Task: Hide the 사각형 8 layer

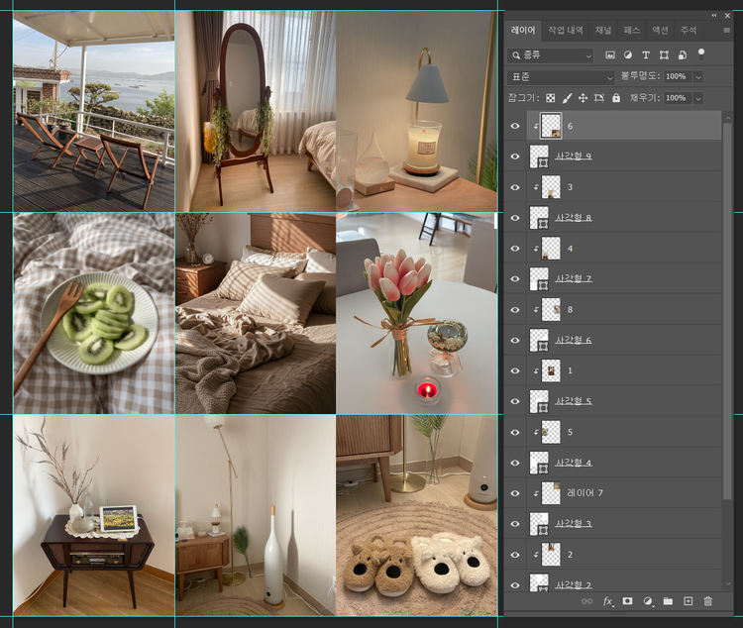Action: click(515, 218)
